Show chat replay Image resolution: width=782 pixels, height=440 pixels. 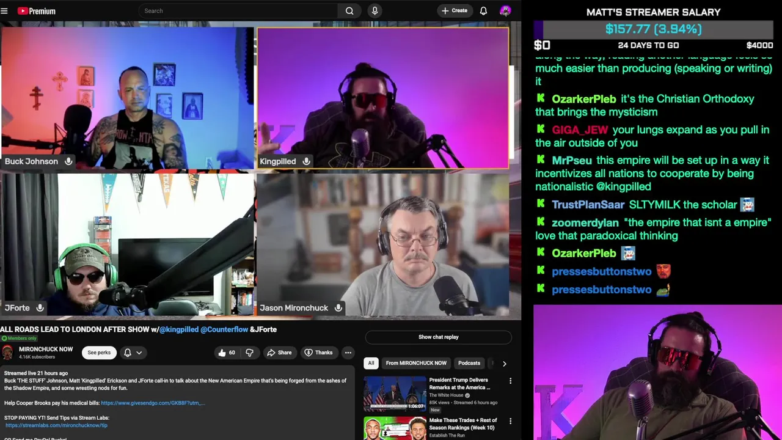coord(438,337)
